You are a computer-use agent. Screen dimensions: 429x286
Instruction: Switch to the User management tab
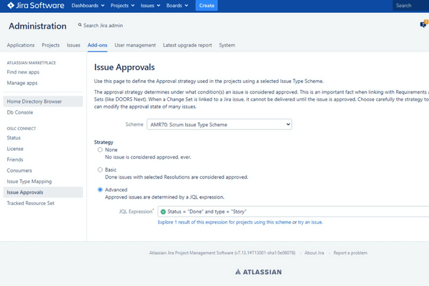pos(135,45)
